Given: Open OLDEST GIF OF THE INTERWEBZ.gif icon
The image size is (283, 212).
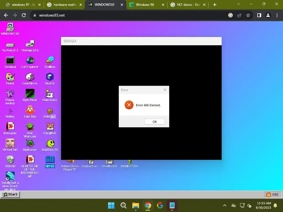Looking at the screenshot, I should point(30,166).
